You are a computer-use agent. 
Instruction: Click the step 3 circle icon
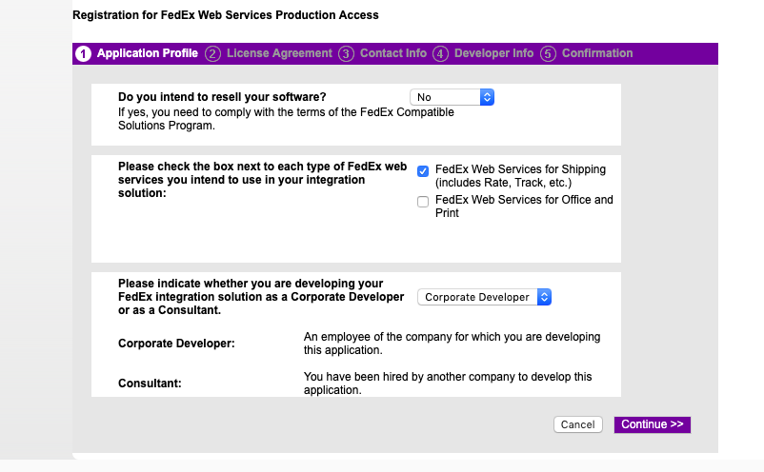tap(346, 53)
